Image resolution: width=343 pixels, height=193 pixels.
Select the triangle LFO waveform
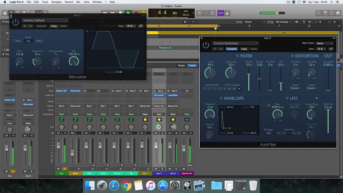[x=289, y=133]
